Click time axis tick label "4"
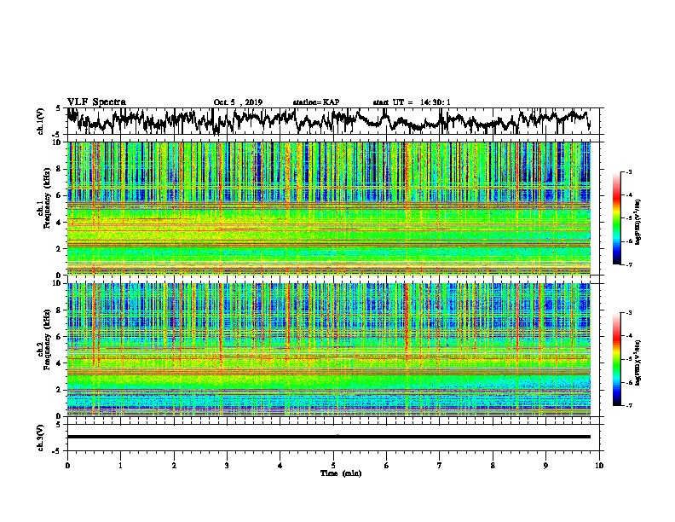Screen dimensions: 675x522 (280, 465)
